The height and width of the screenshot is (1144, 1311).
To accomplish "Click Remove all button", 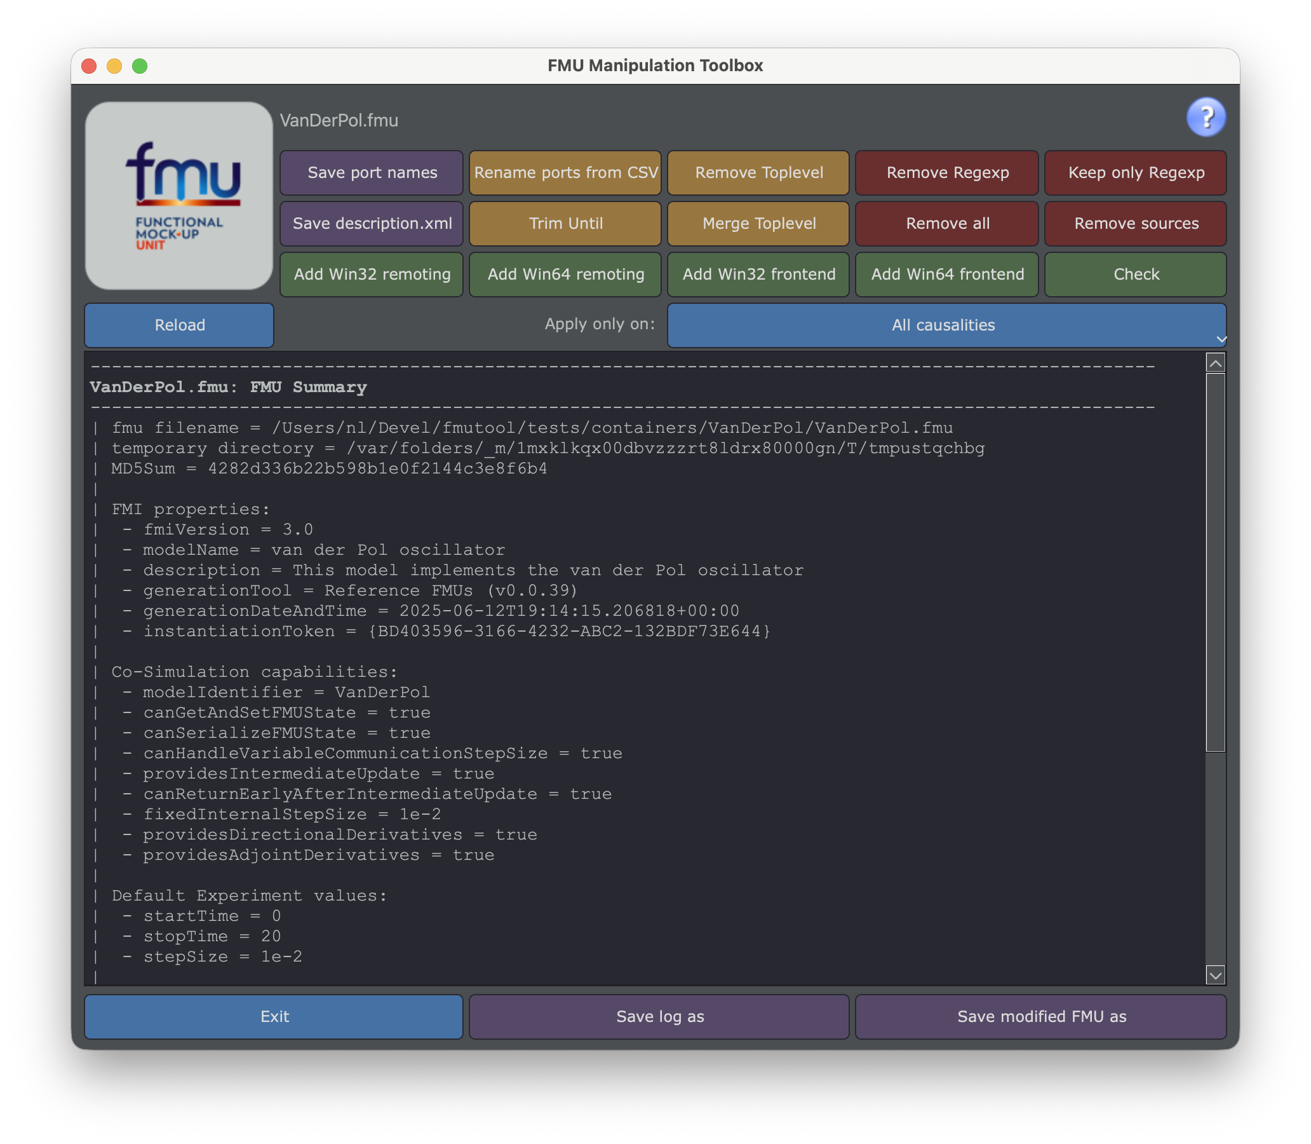I will pyautogui.click(x=946, y=224).
